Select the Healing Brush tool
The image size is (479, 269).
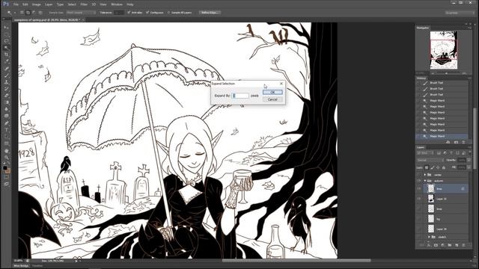(6, 68)
